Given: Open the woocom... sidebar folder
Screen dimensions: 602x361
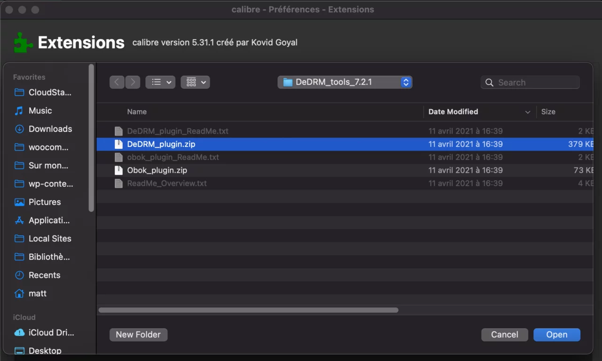Looking at the screenshot, I should point(42,147).
